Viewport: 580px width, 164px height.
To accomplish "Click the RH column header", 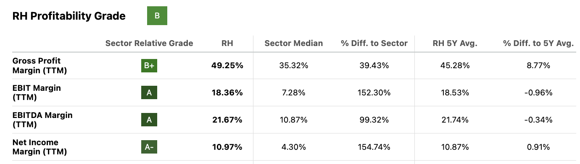I will pos(227,43).
